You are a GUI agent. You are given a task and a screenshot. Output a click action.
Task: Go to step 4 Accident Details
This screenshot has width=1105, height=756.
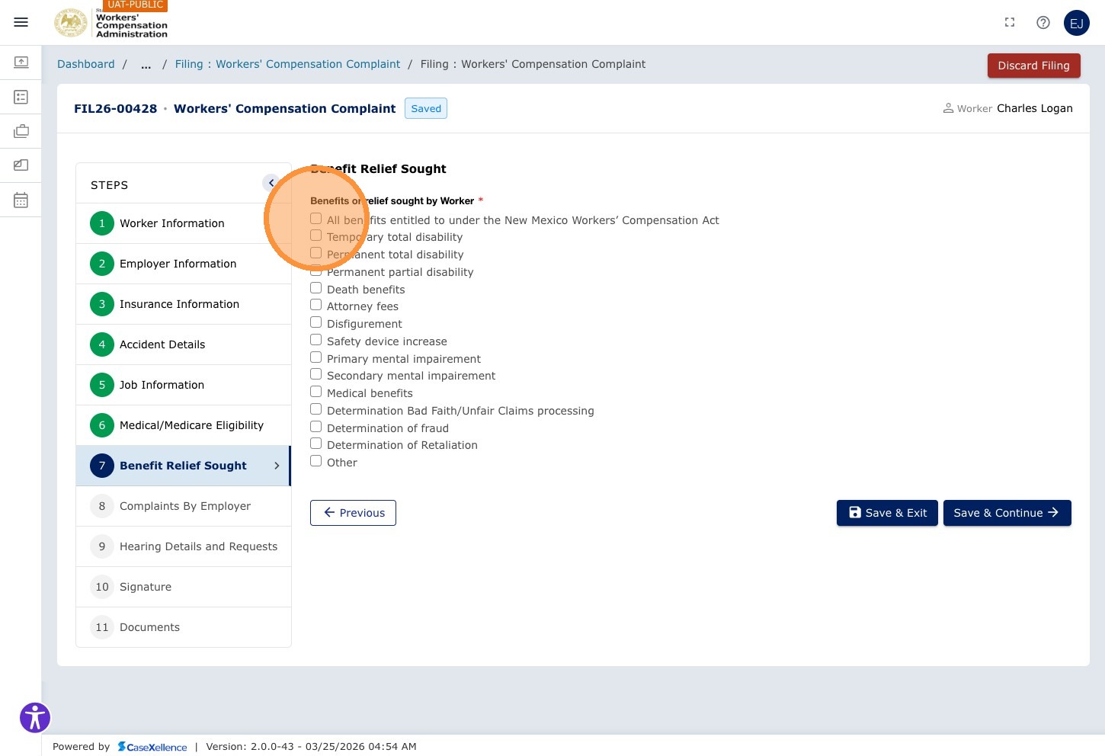[x=184, y=344]
